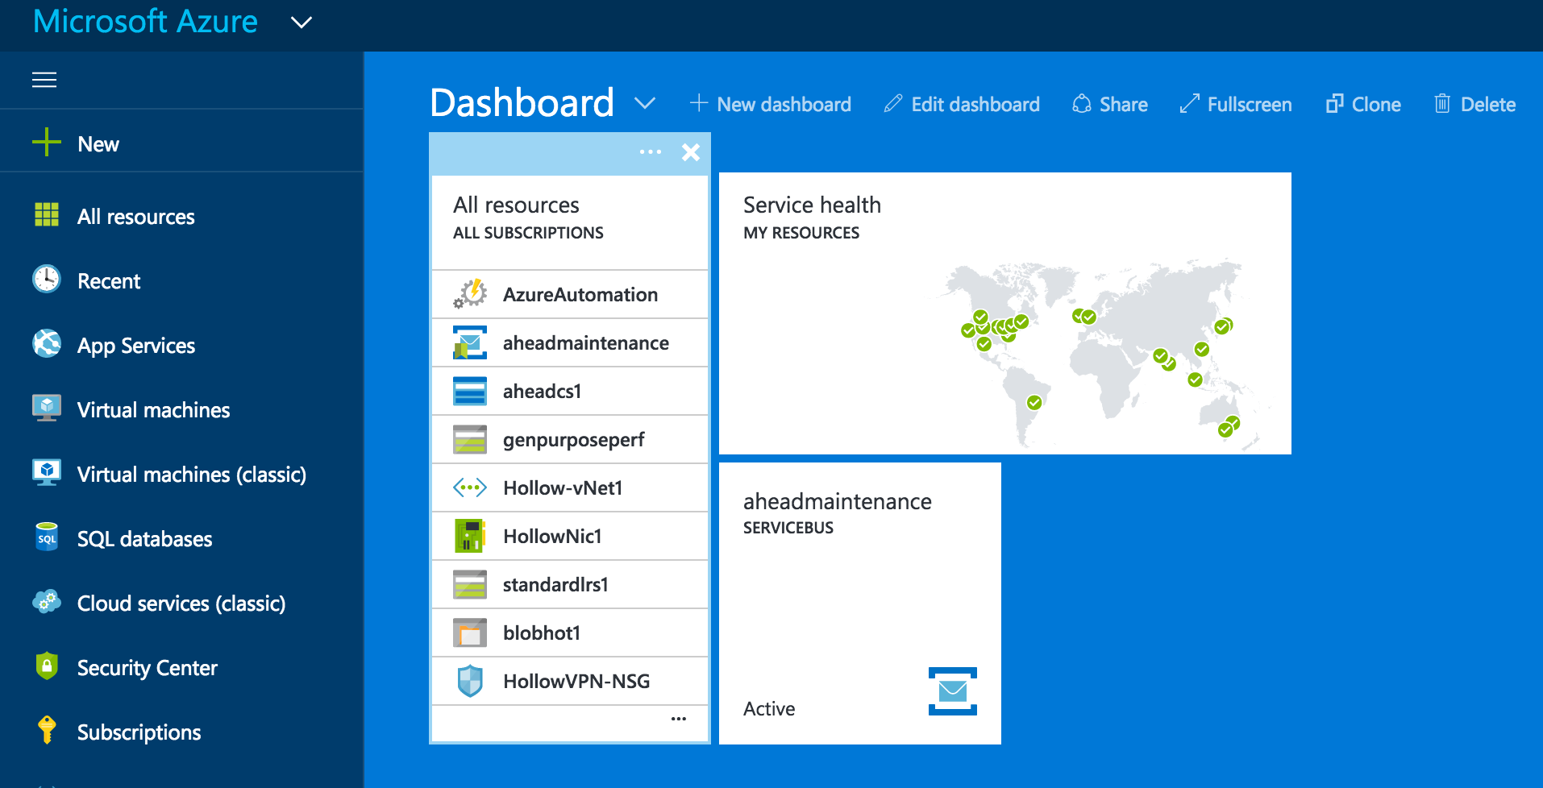
Task: Click the green plus New icon
Action: pos(47,143)
